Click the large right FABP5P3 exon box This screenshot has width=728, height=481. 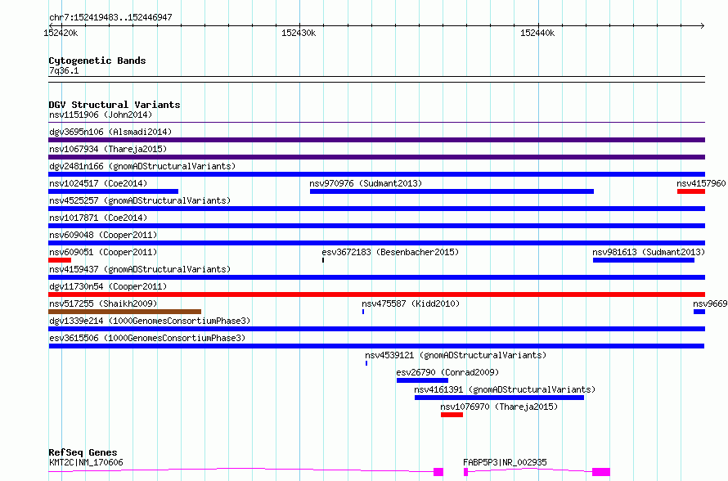tap(601, 472)
